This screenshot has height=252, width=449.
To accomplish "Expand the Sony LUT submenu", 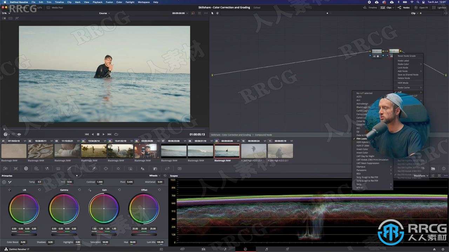I will 373,184.
